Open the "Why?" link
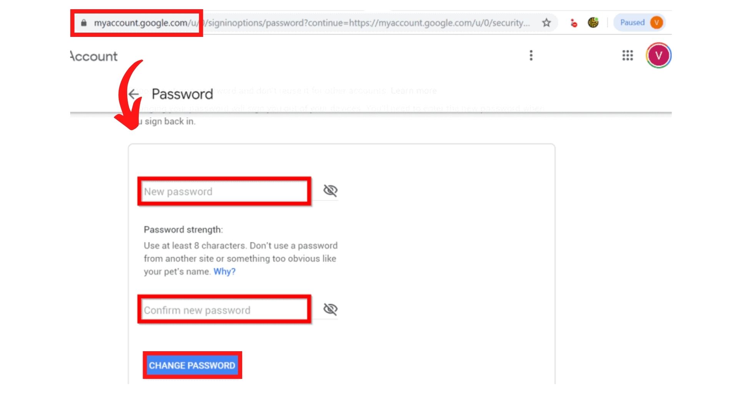The width and height of the screenshot is (738, 415). (224, 272)
